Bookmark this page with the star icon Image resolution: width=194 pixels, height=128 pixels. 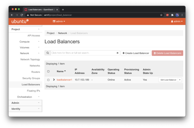click(x=161, y=15)
